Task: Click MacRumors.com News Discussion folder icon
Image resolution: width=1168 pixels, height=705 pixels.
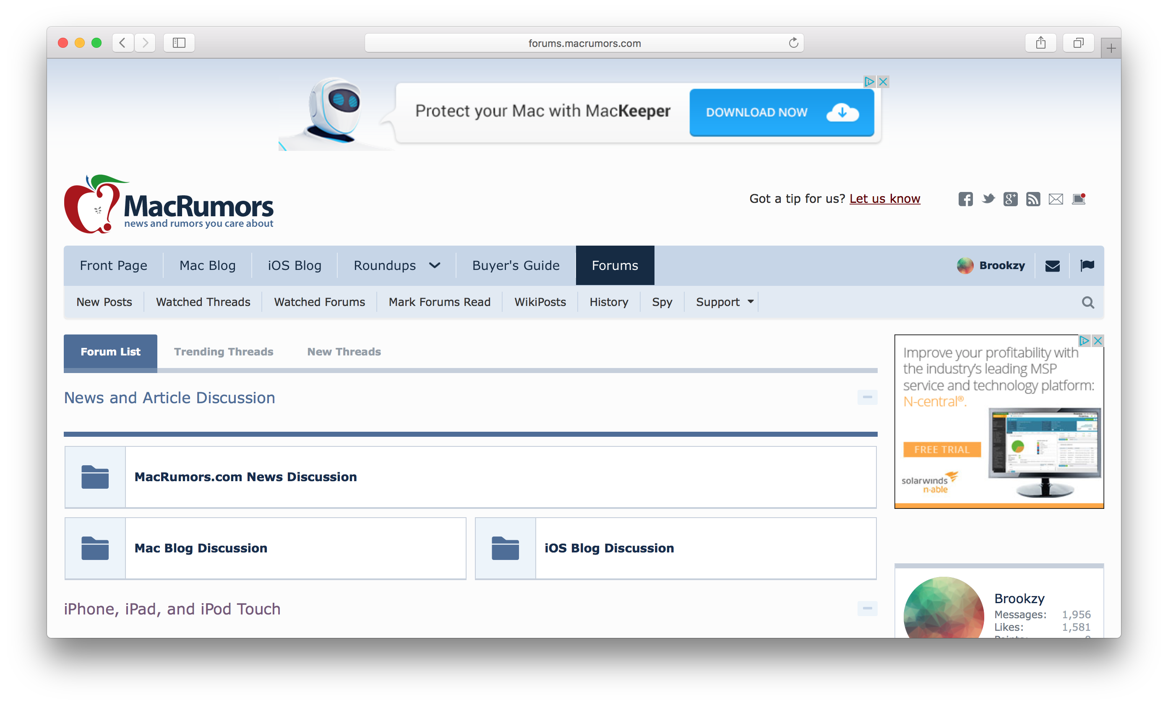Action: point(95,477)
